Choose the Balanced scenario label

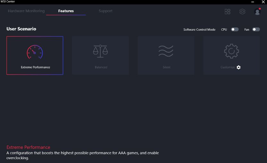tap(101, 67)
